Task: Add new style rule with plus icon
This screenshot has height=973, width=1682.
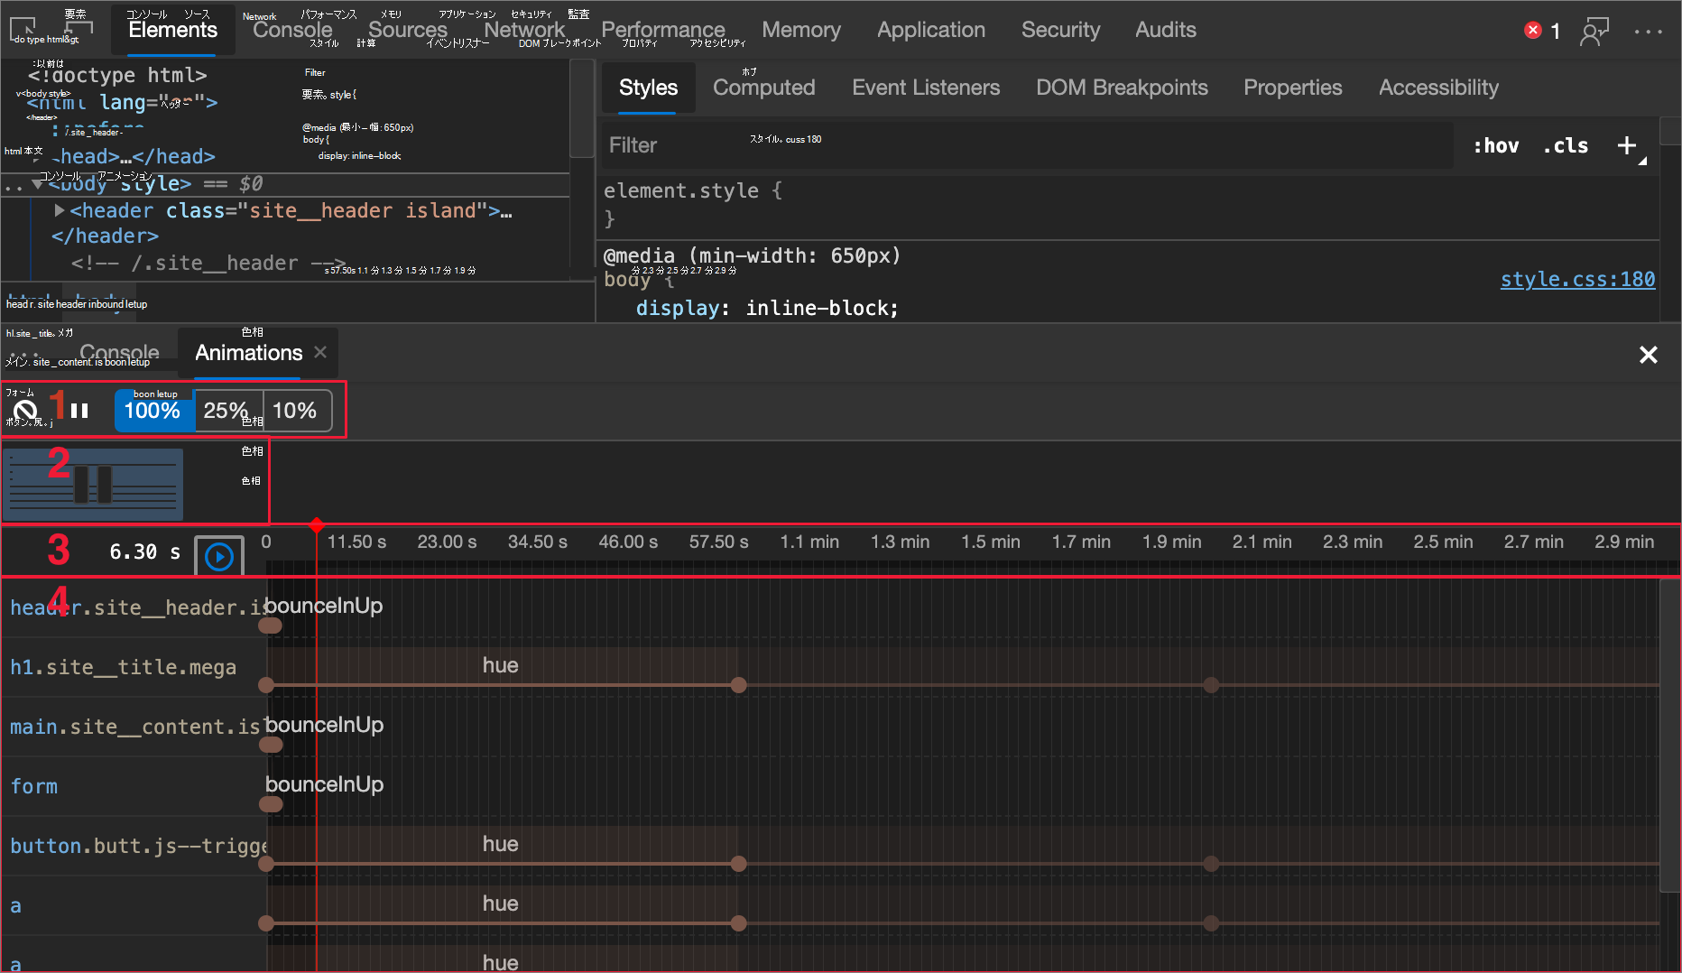Action: click(x=1627, y=145)
